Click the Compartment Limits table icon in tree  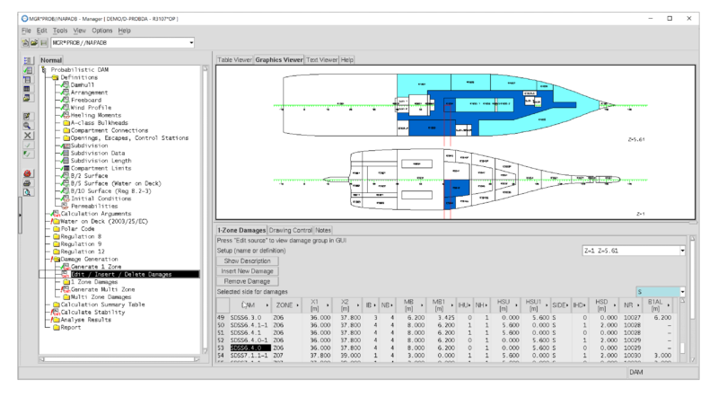(65, 168)
